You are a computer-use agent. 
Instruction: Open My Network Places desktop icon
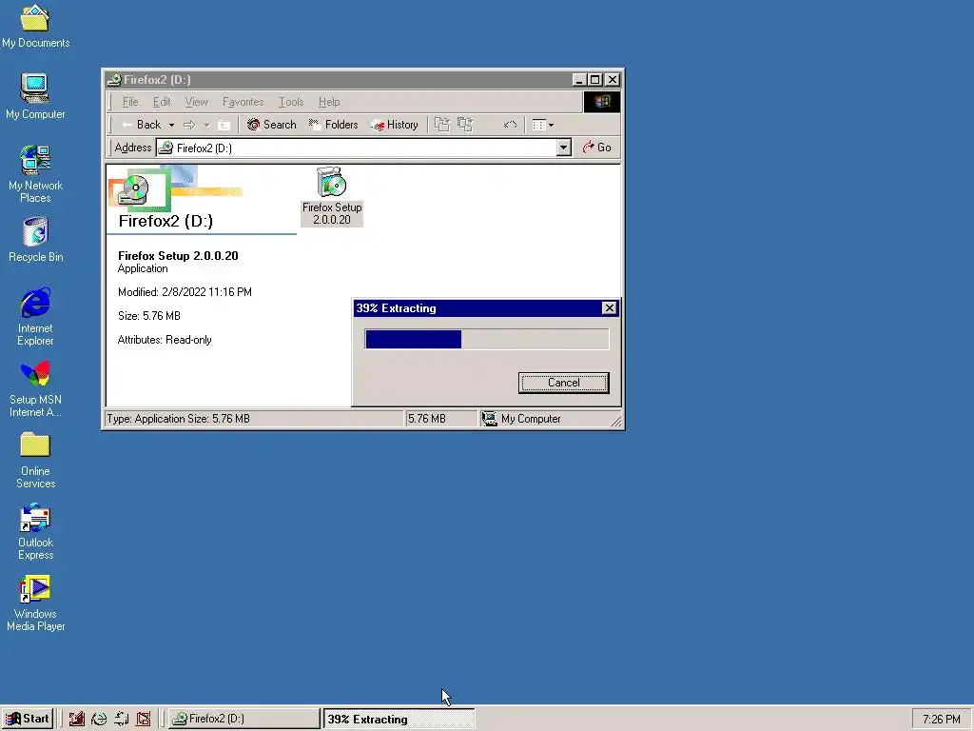coord(35,174)
